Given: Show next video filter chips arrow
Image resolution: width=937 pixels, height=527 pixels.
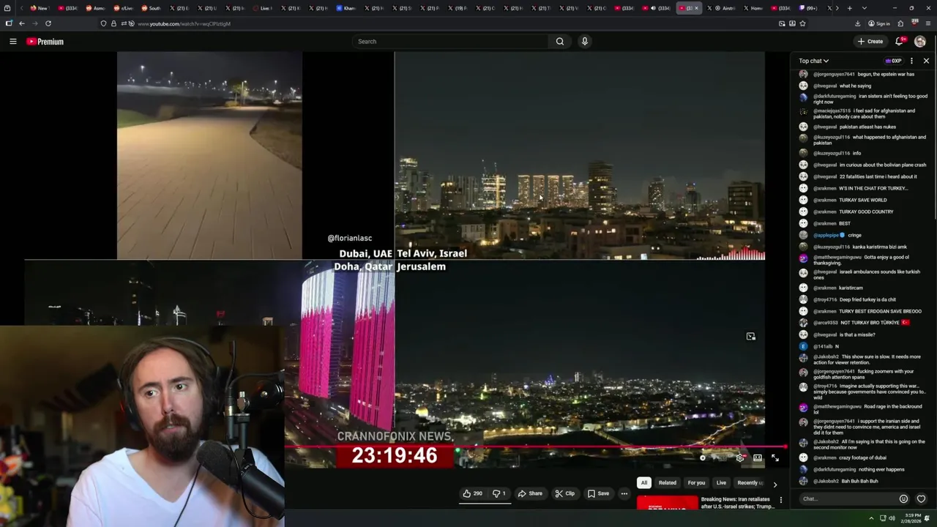Looking at the screenshot, I should tap(775, 484).
